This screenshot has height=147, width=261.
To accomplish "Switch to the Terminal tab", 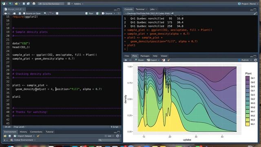I will click(140, 9).
